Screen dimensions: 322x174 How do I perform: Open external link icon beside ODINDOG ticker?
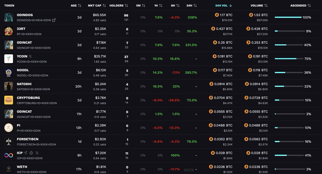(54, 20)
